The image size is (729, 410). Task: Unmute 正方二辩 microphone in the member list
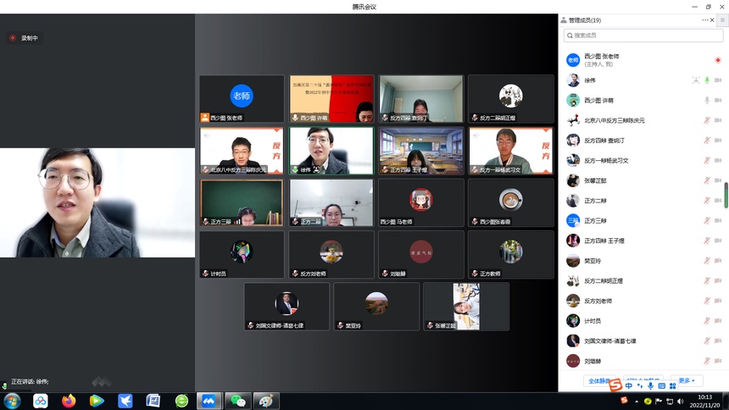pyautogui.click(x=707, y=200)
